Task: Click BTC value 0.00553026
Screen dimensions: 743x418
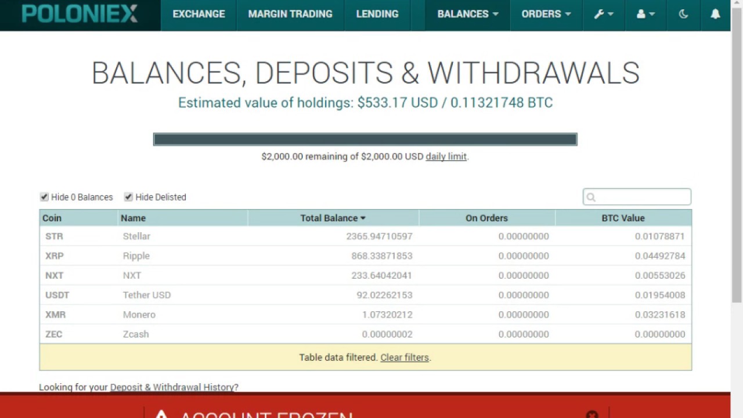Action: (660, 275)
